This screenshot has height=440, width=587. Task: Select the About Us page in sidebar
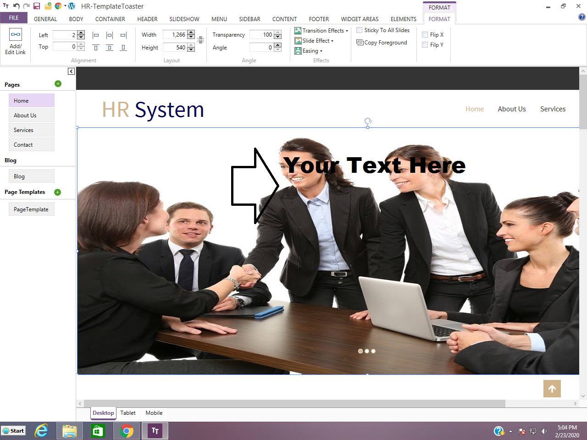[31, 115]
